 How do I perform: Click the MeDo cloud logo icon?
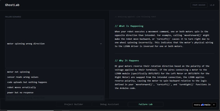(202, 105)
